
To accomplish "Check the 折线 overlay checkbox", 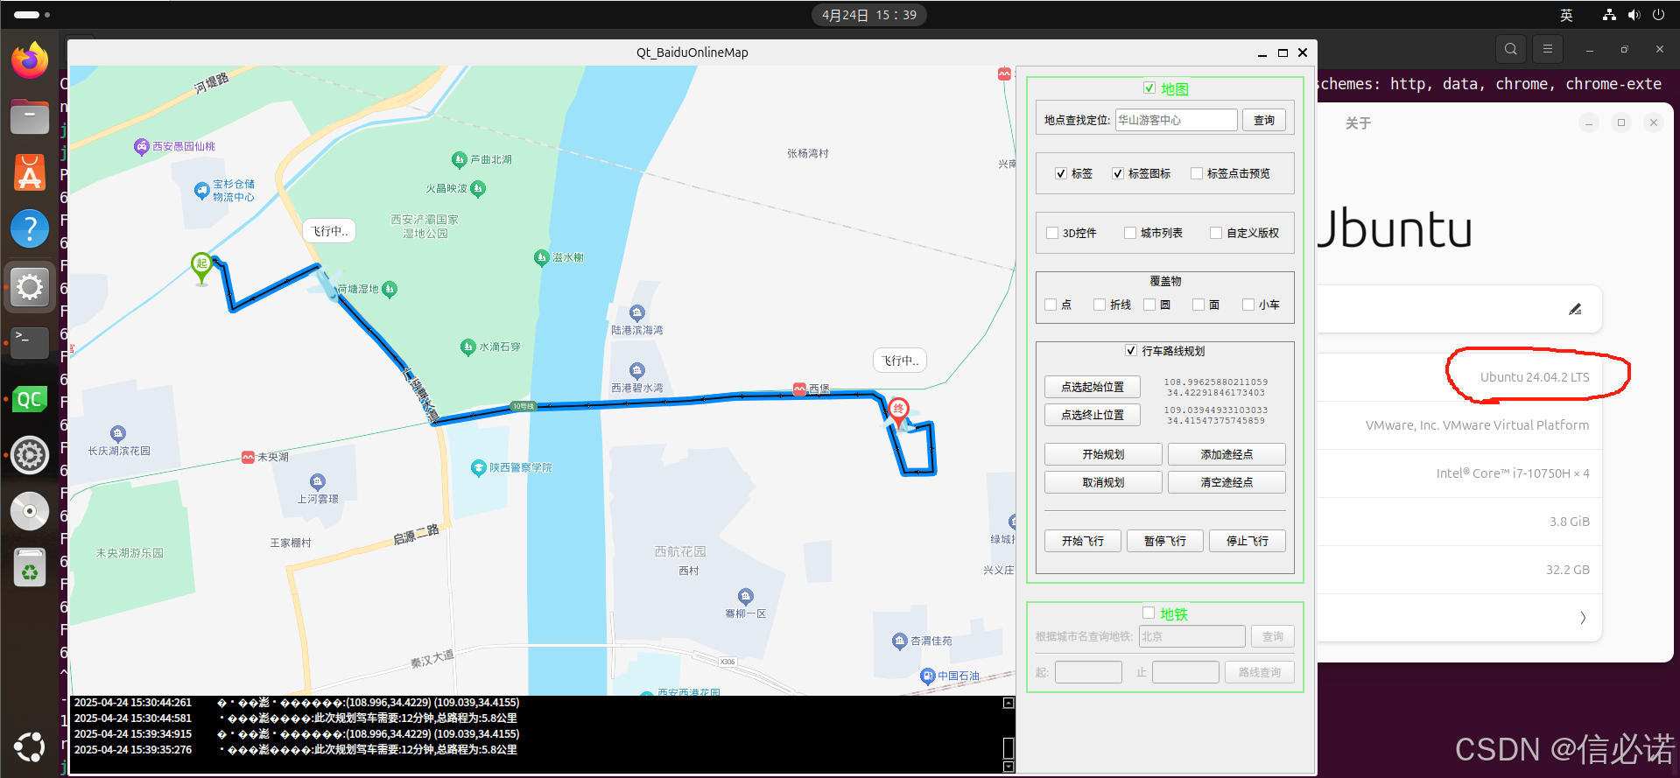I will (1100, 305).
